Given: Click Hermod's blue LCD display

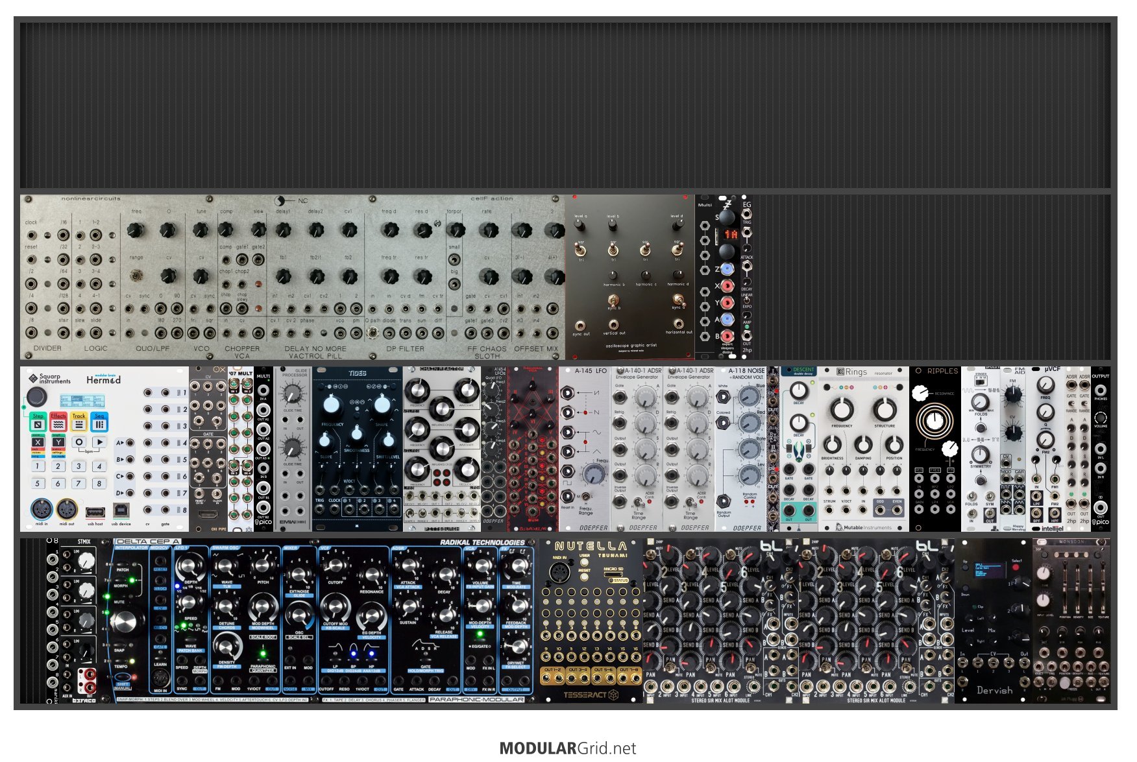Looking at the screenshot, I should click(81, 400).
